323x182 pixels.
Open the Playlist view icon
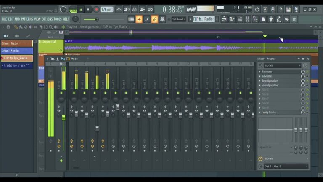click(224, 19)
